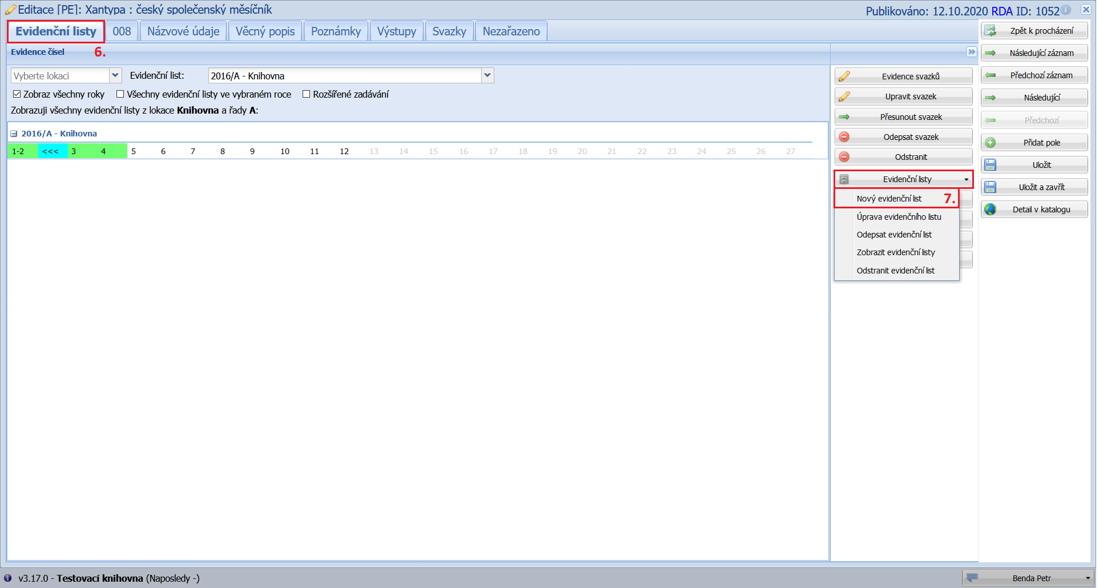Click the red minus icon on Odstranit
The image size is (1099, 588).
click(844, 157)
